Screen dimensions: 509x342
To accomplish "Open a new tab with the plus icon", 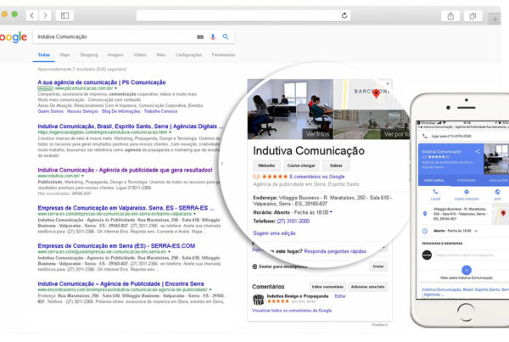I will click(x=495, y=20).
